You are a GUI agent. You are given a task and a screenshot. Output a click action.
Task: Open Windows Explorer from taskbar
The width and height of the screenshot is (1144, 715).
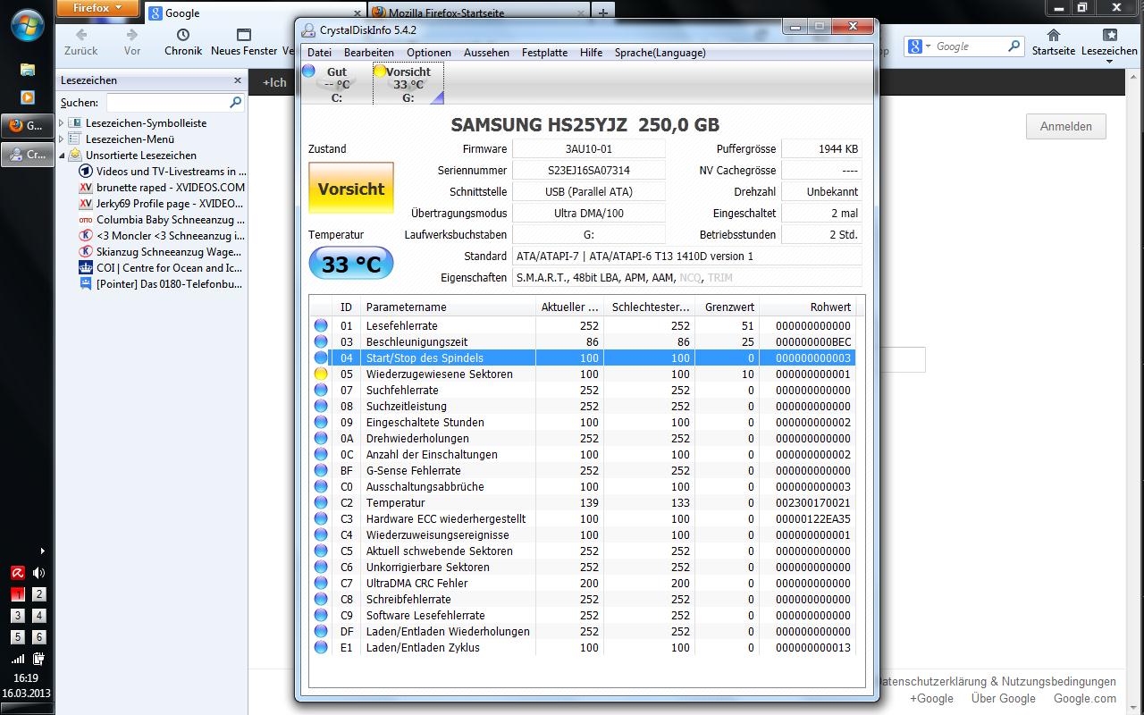(x=27, y=70)
